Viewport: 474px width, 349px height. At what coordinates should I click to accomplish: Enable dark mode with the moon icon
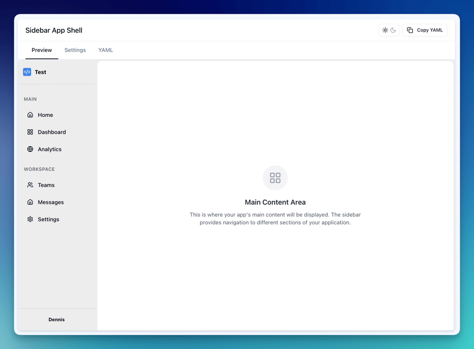(x=394, y=30)
